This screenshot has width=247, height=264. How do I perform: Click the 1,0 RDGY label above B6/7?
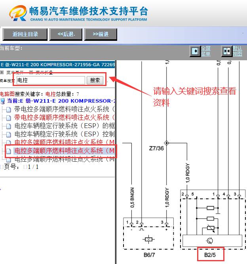click(167, 198)
